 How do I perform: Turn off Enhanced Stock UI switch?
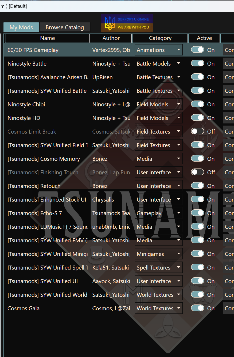[198, 199]
